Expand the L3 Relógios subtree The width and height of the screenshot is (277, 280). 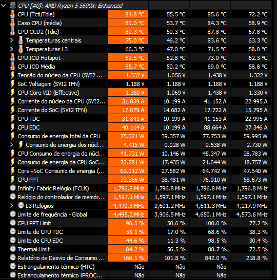coord(12,206)
